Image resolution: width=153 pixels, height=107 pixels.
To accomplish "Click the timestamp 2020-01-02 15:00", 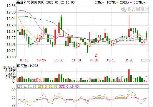I will pyautogui.click(x=60, y=2).
